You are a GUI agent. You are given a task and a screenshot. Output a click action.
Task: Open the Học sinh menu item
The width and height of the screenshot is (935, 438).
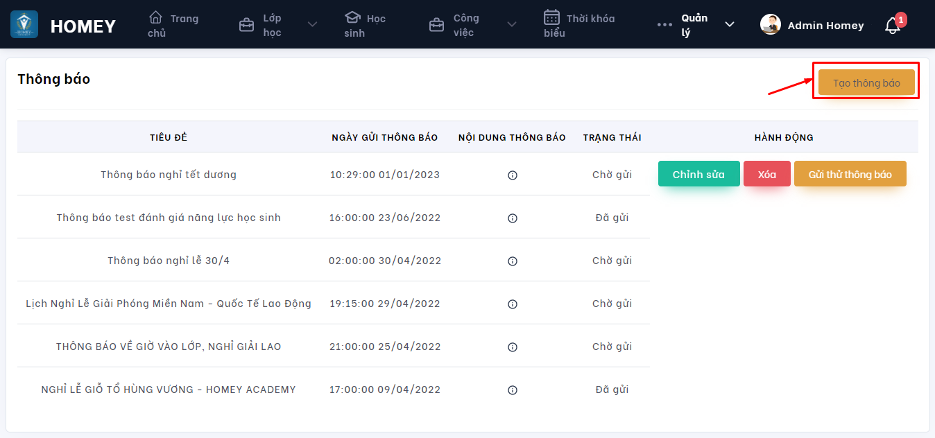point(366,25)
